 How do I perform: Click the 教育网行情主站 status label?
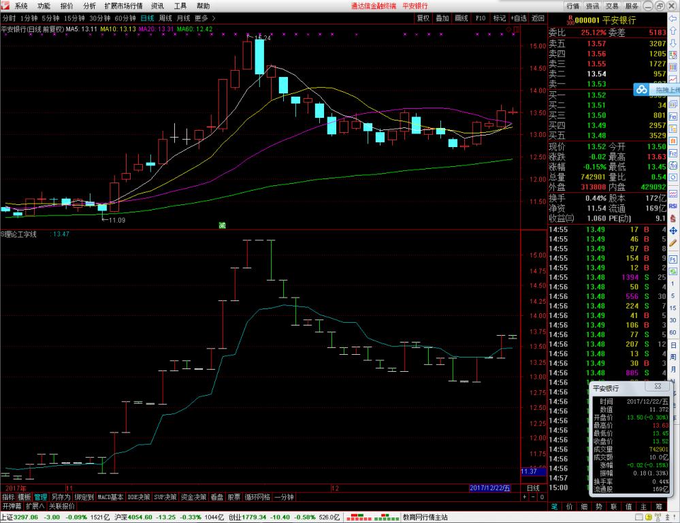[425, 518]
